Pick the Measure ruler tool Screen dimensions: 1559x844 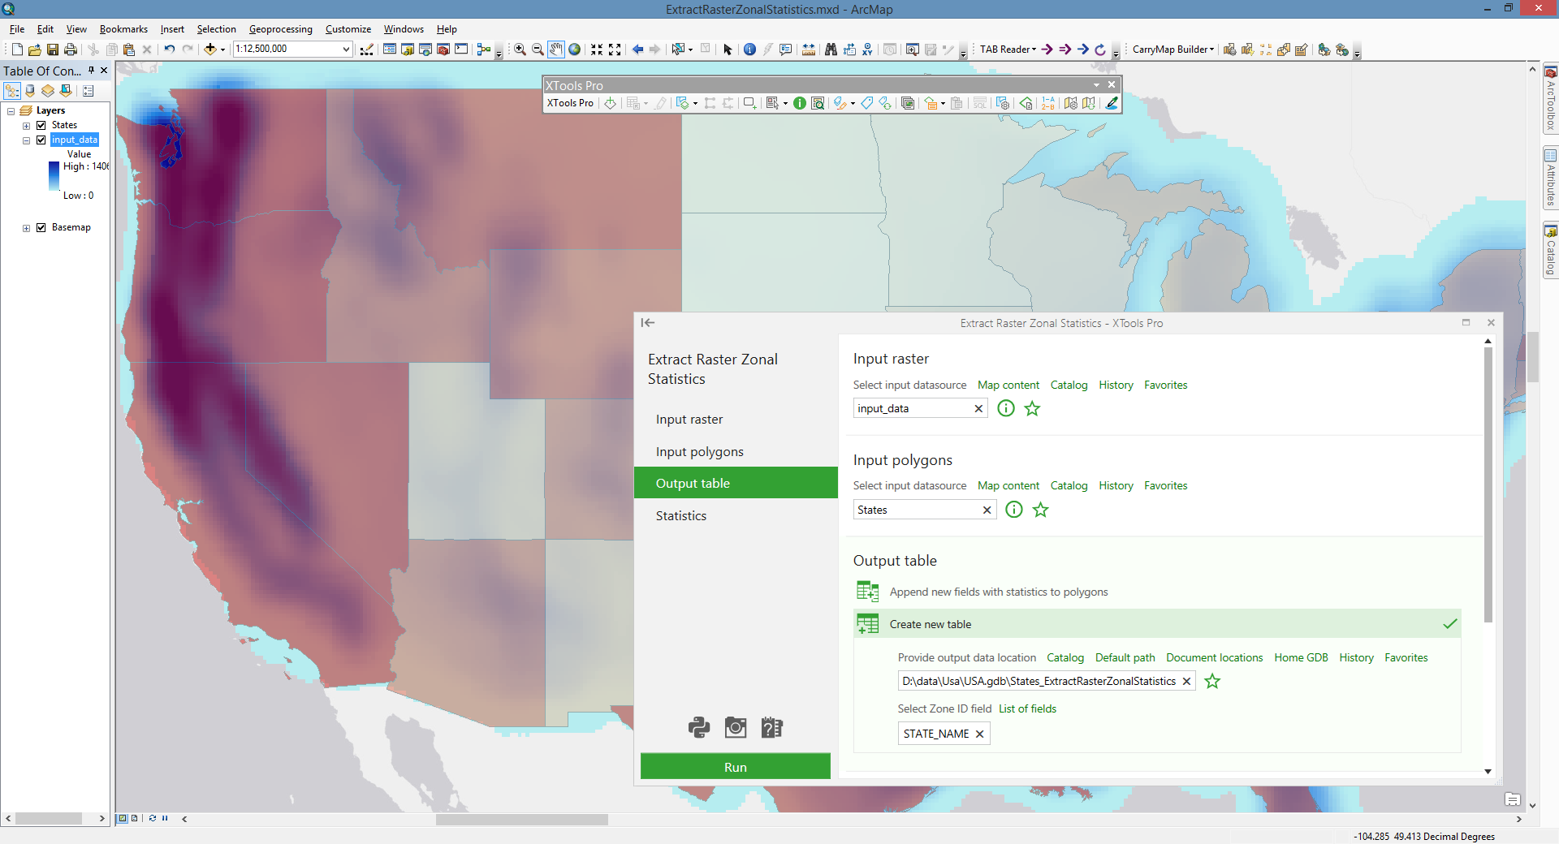pyautogui.click(x=809, y=50)
